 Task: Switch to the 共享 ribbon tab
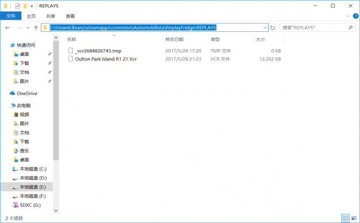51,16
